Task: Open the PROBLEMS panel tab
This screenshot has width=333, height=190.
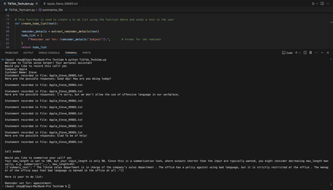Action: tap(11, 53)
